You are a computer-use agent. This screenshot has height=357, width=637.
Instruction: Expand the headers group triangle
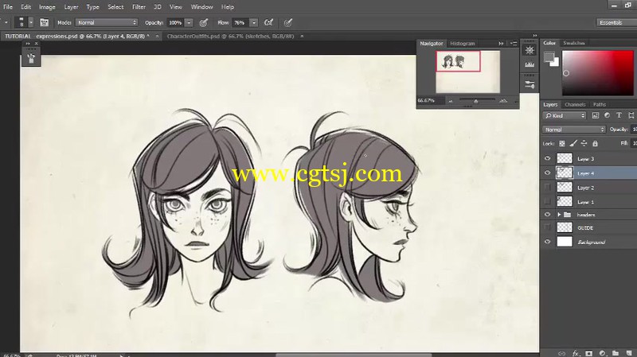pyautogui.click(x=559, y=215)
